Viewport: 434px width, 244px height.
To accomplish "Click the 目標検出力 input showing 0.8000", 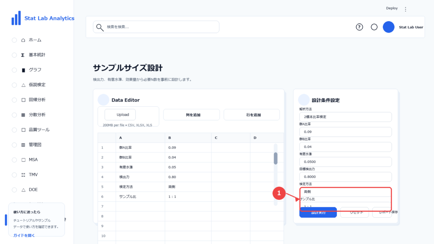I will [345, 177].
